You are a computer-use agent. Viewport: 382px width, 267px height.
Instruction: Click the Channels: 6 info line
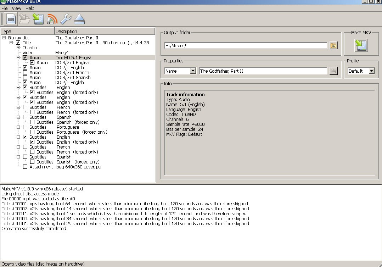(x=177, y=119)
